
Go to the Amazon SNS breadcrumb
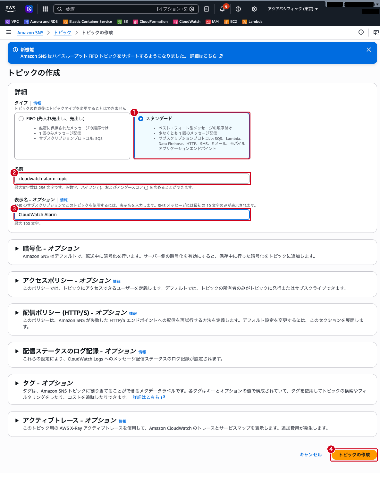[x=30, y=33]
